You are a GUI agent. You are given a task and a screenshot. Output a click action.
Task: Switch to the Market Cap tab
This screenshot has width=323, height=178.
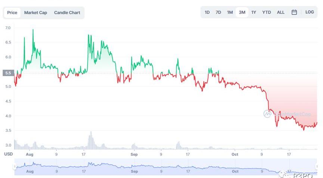point(35,13)
